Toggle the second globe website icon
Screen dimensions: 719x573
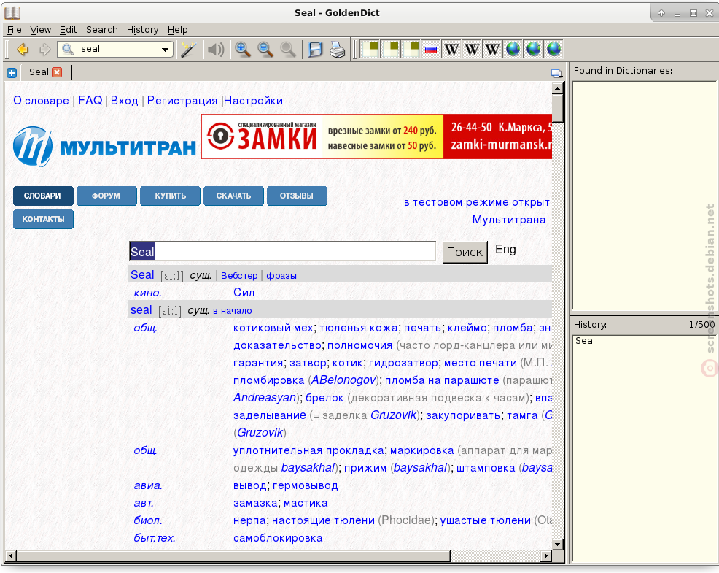click(533, 49)
